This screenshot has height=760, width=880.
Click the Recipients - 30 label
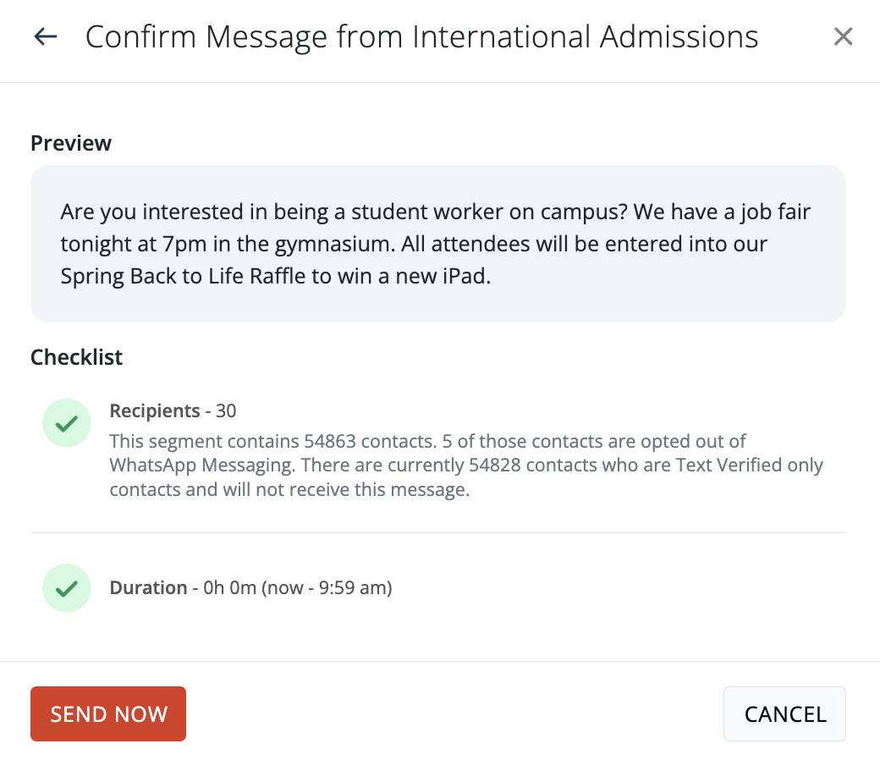[x=173, y=410]
